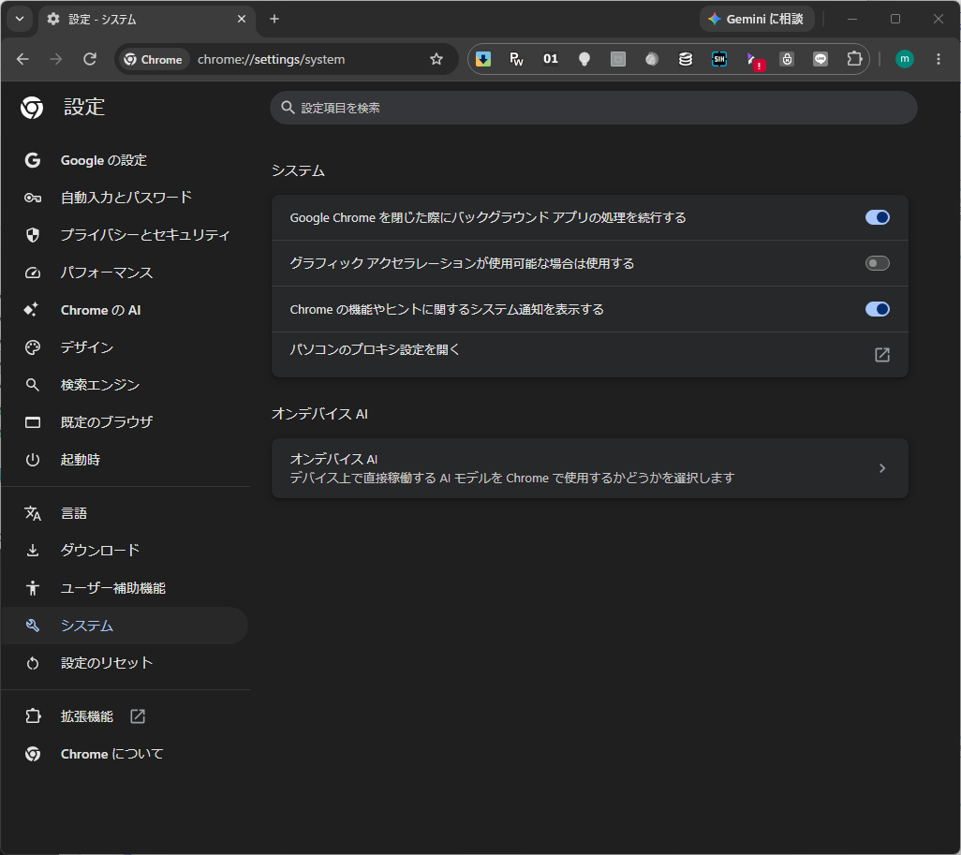The height and width of the screenshot is (855, 961).
Task: Bookmark this page with star icon
Action: click(436, 59)
